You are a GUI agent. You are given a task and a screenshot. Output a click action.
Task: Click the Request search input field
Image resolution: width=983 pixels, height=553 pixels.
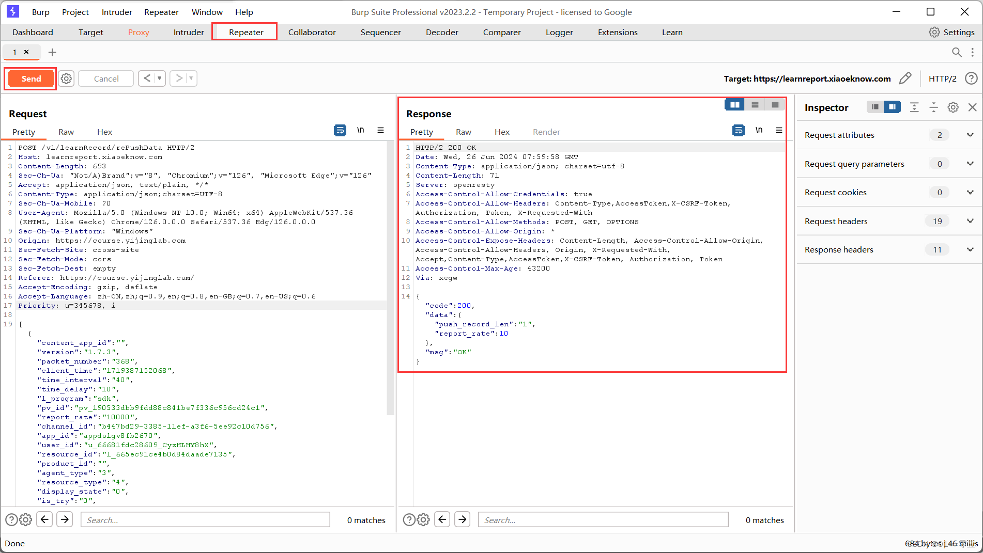coord(205,519)
